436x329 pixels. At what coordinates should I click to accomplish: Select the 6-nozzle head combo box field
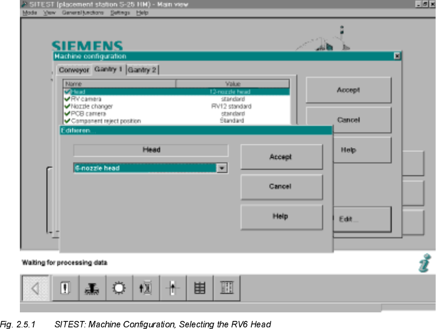pos(151,168)
